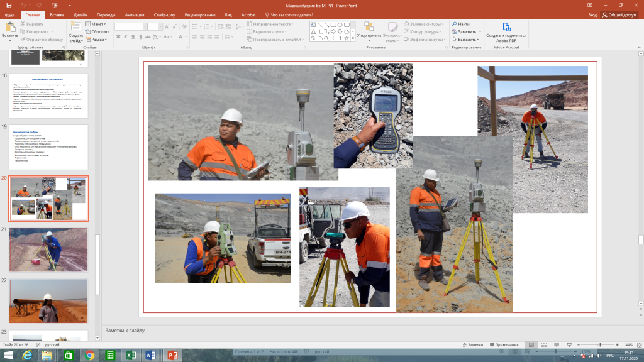Viewport: 644px width, 362px height.
Task: Click Font color (A) button
Action: pos(180,37)
